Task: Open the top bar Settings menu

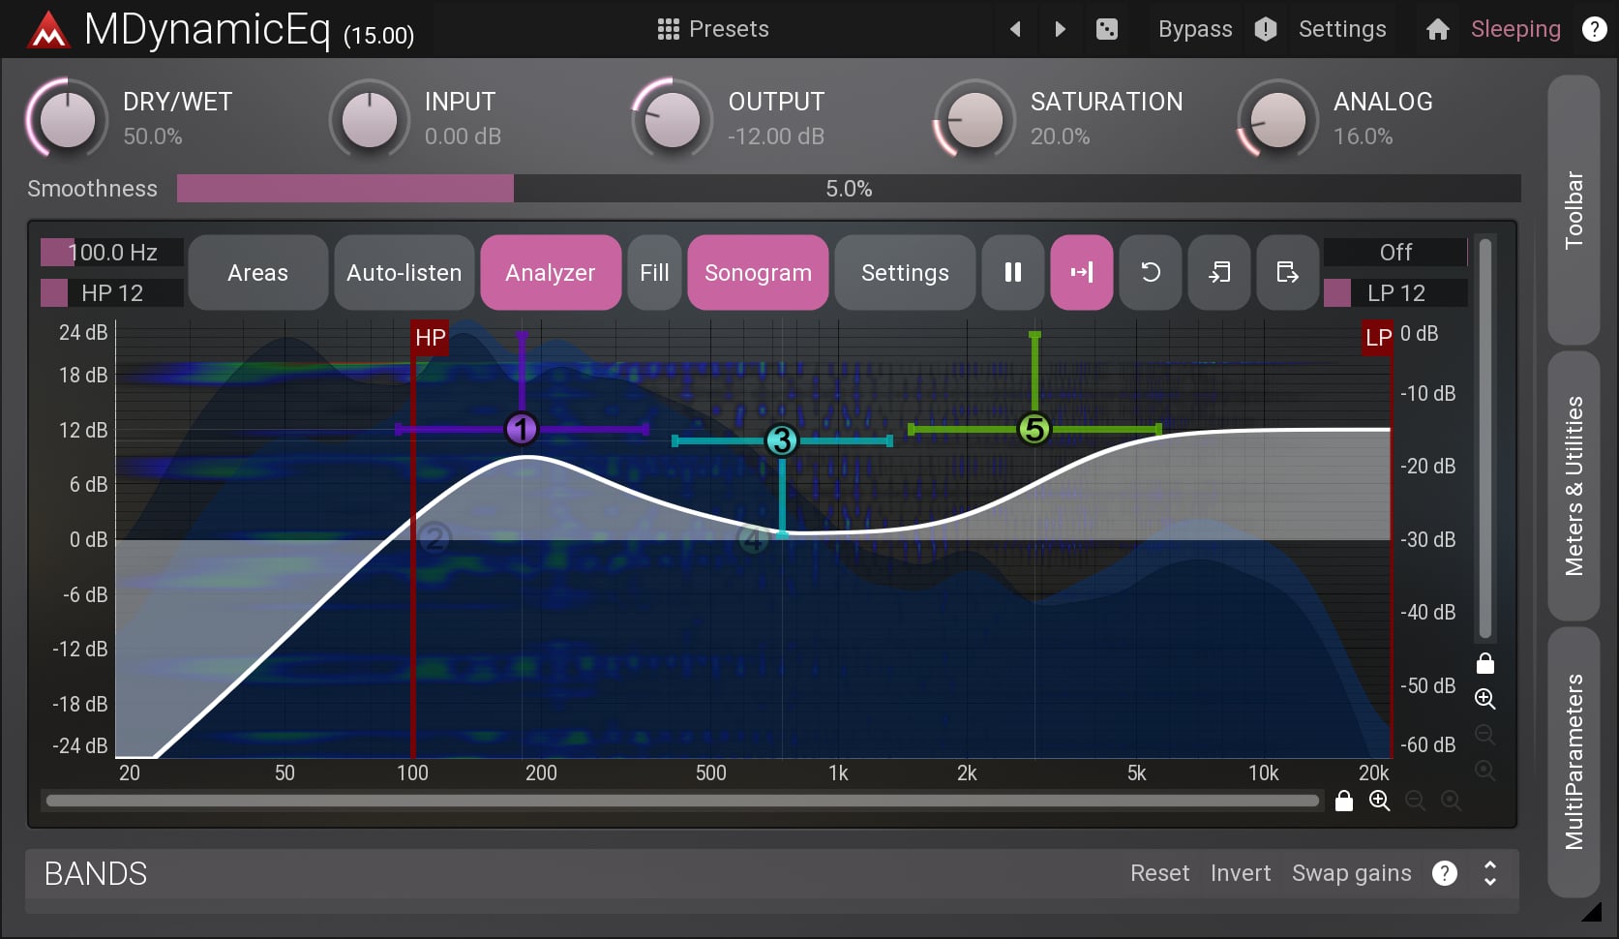Action: click(1342, 29)
